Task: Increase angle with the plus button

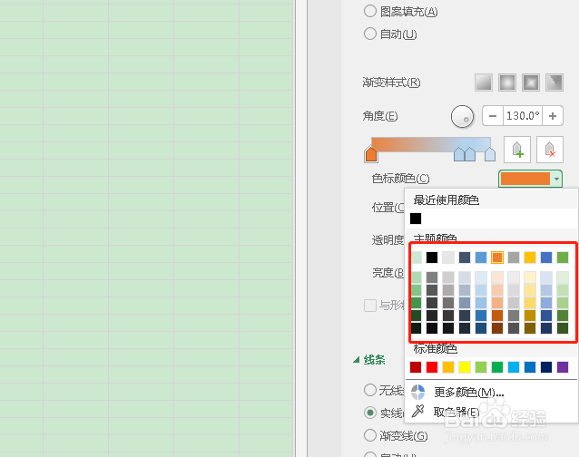Action: pyautogui.click(x=553, y=116)
